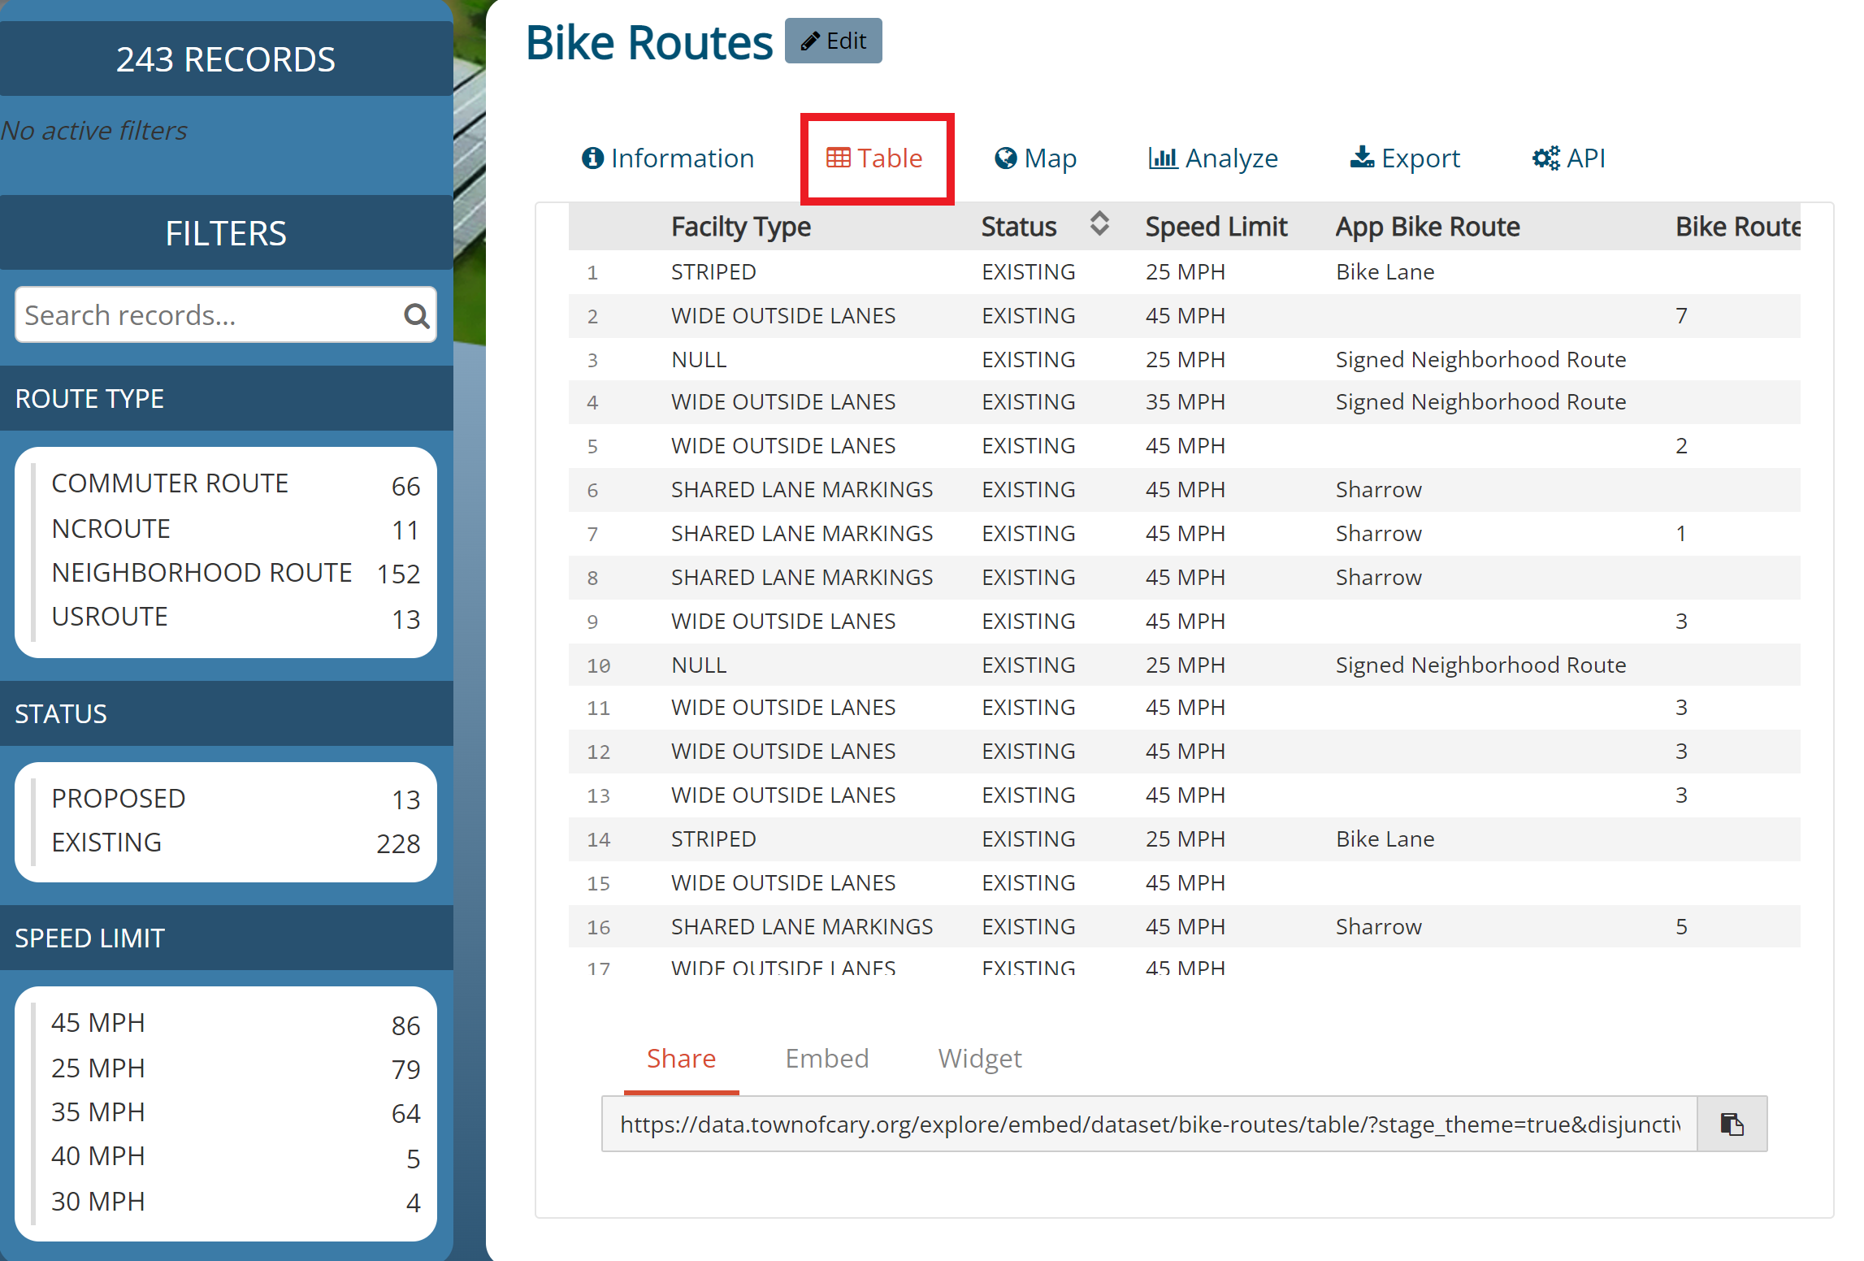Sort by Facilty Type column header

[x=740, y=227]
